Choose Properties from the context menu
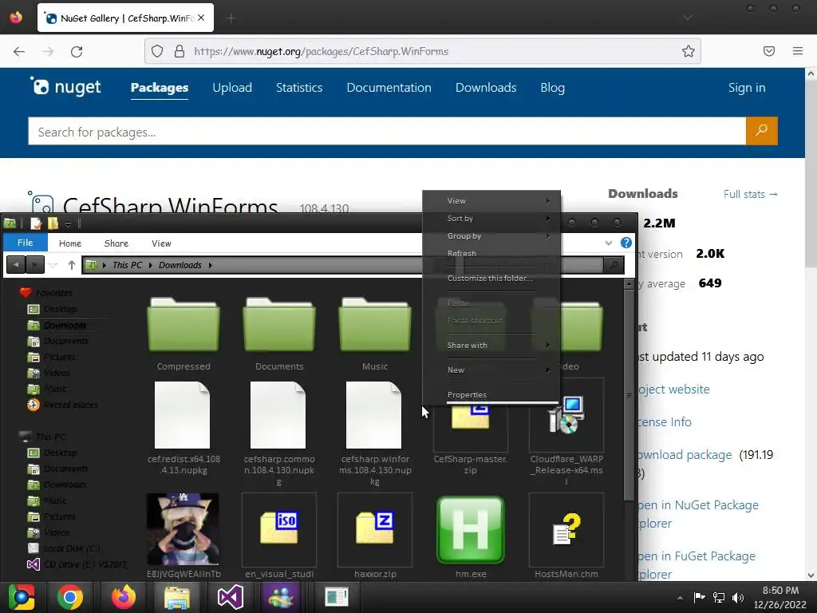Screen dimensions: 817x613 point(491,394)
